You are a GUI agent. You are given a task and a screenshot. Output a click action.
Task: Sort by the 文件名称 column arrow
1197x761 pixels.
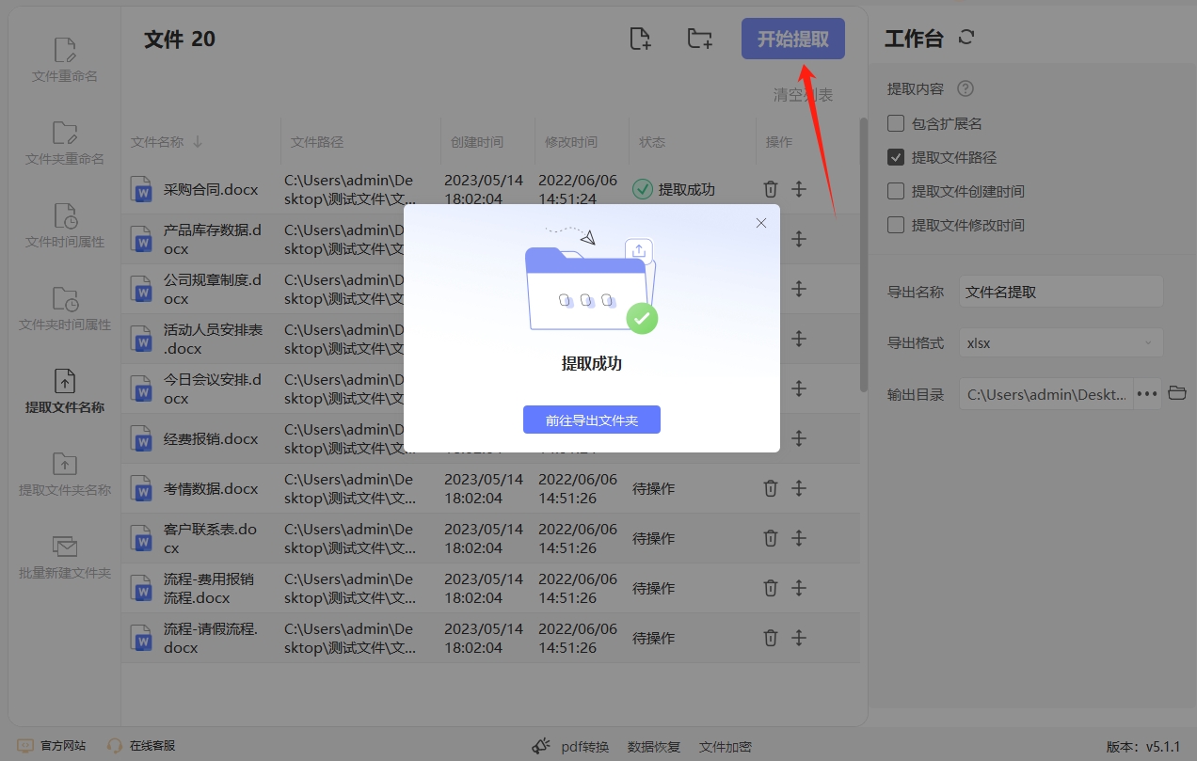coord(198,142)
